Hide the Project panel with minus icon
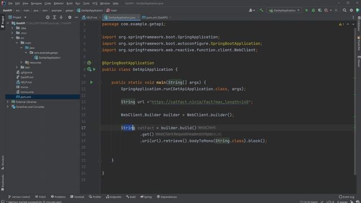361x203 pixels. (76, 17)
